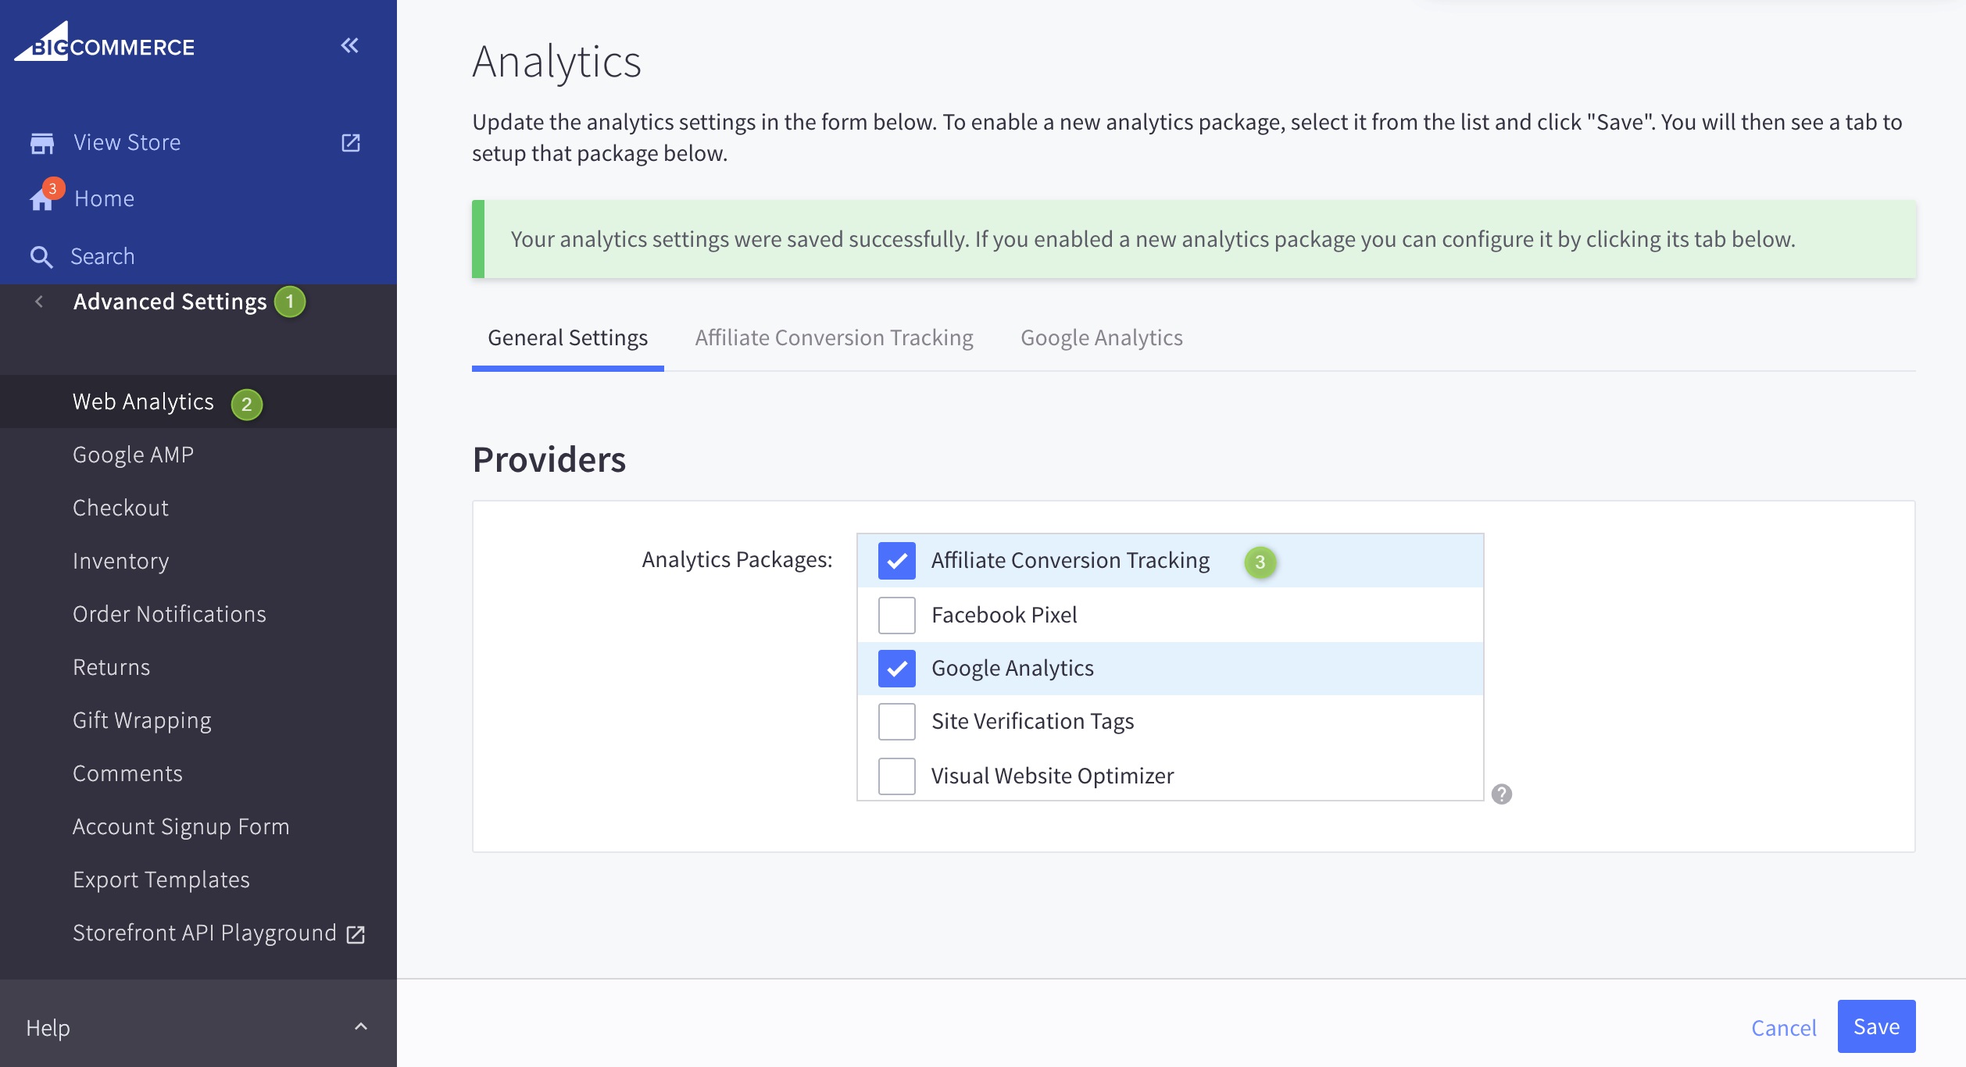Click Storefront API Playground external icon
Viewport: 1966px width, 1067px height.
point(356,934)
